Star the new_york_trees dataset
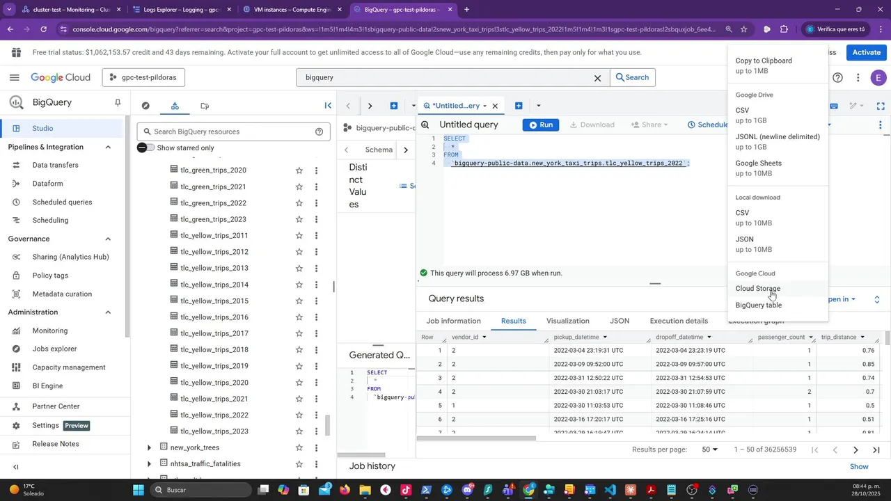The height and width of the screenshot is (501, 891). click(x=299, y=447)
